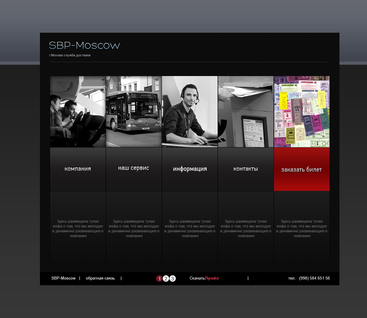Open the paper documents machine photo
This screenshot has width=367, height=318.
pyautogui.click(x=246, y=111)
